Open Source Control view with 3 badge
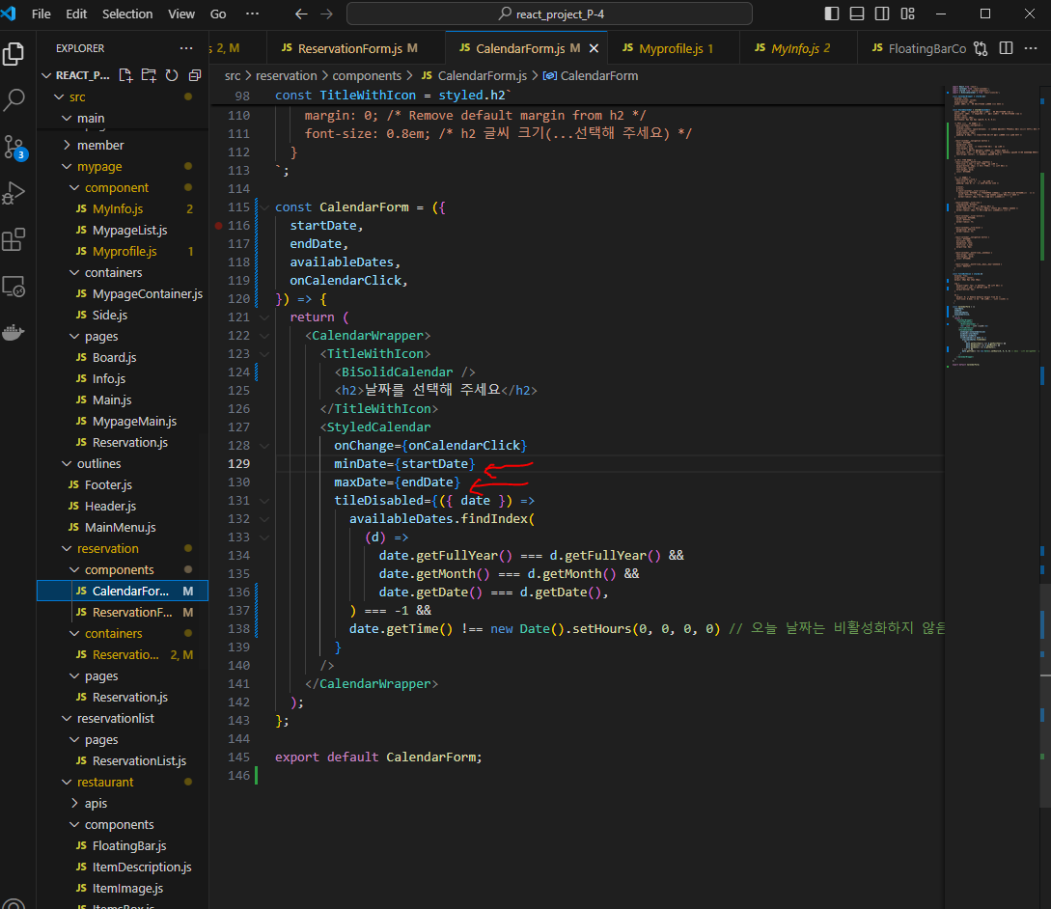This screenshot has width=1051, height=909. pos(14,147)
